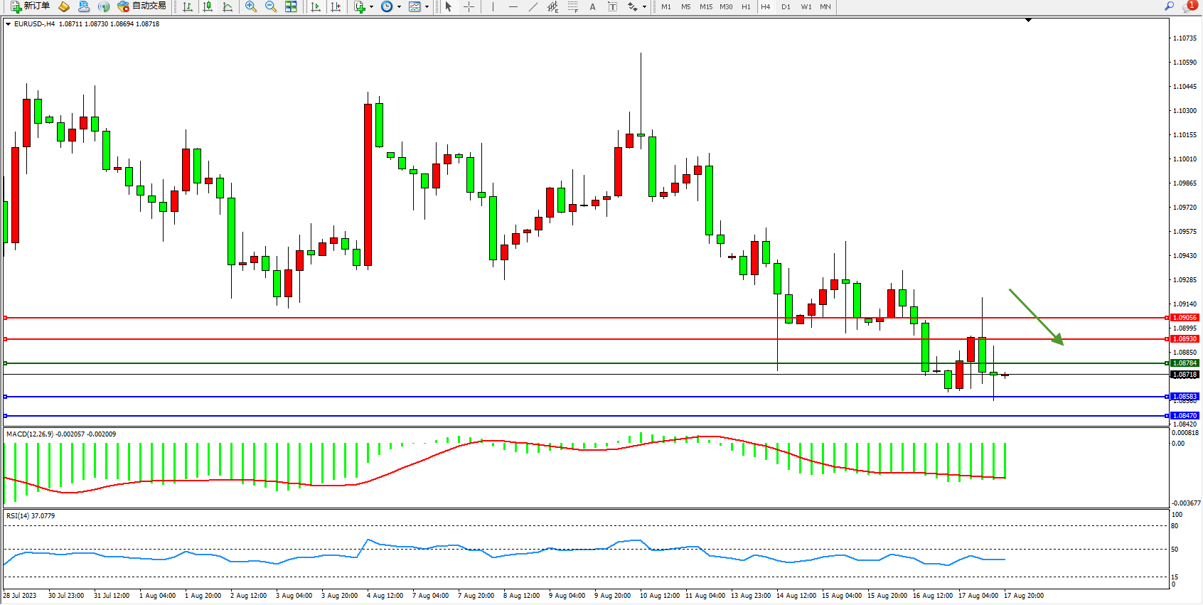
Task: Switch to the D1 timeframe
Action: point(786,6)
